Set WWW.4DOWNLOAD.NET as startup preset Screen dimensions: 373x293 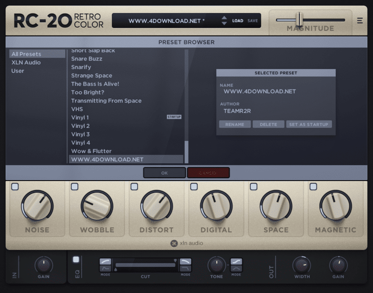pos(309,124)
